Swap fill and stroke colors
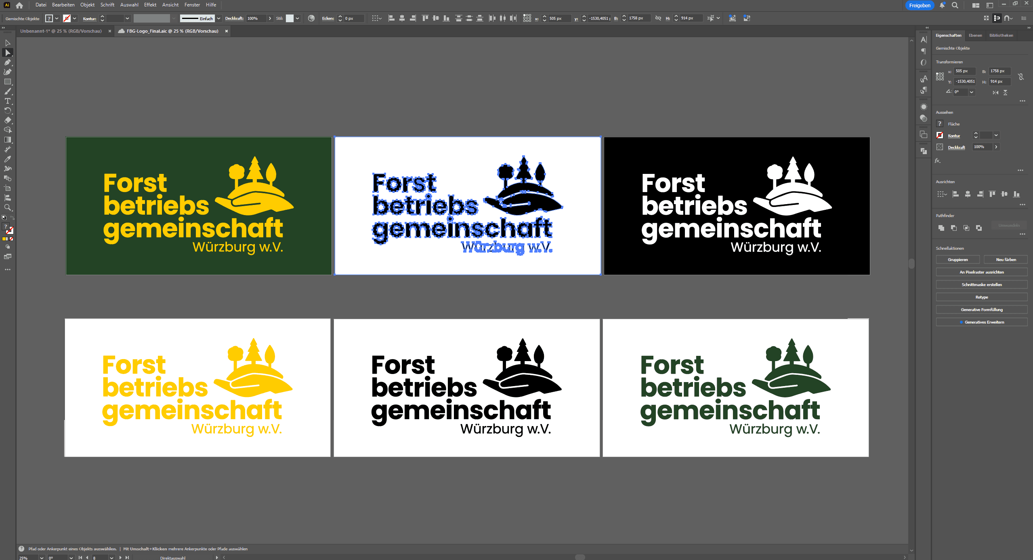This screenshot has width=1033, height=560. [x=12, y=218]
